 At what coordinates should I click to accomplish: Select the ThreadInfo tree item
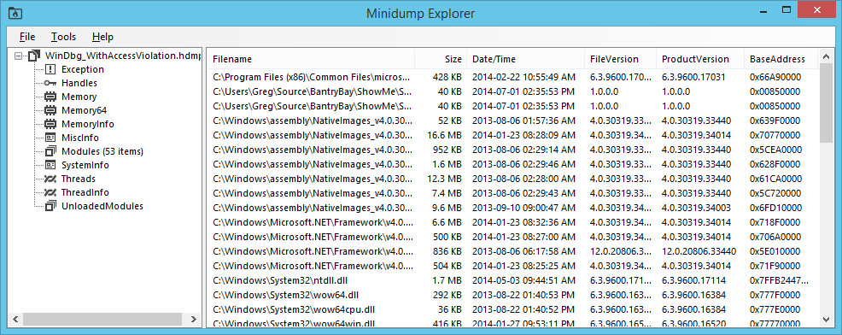point(85,192)
